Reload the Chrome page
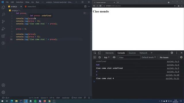The image size is (184, 103). coord(100,6)
